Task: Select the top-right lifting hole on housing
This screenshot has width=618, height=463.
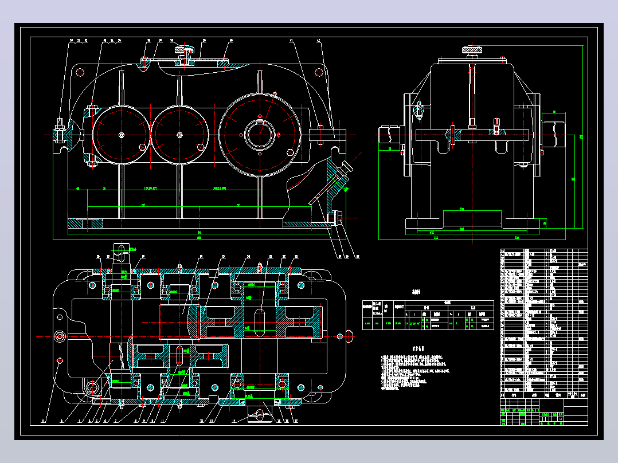Action: tap(319, 72)
